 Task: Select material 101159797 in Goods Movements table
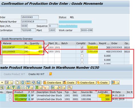pos(13,47)
